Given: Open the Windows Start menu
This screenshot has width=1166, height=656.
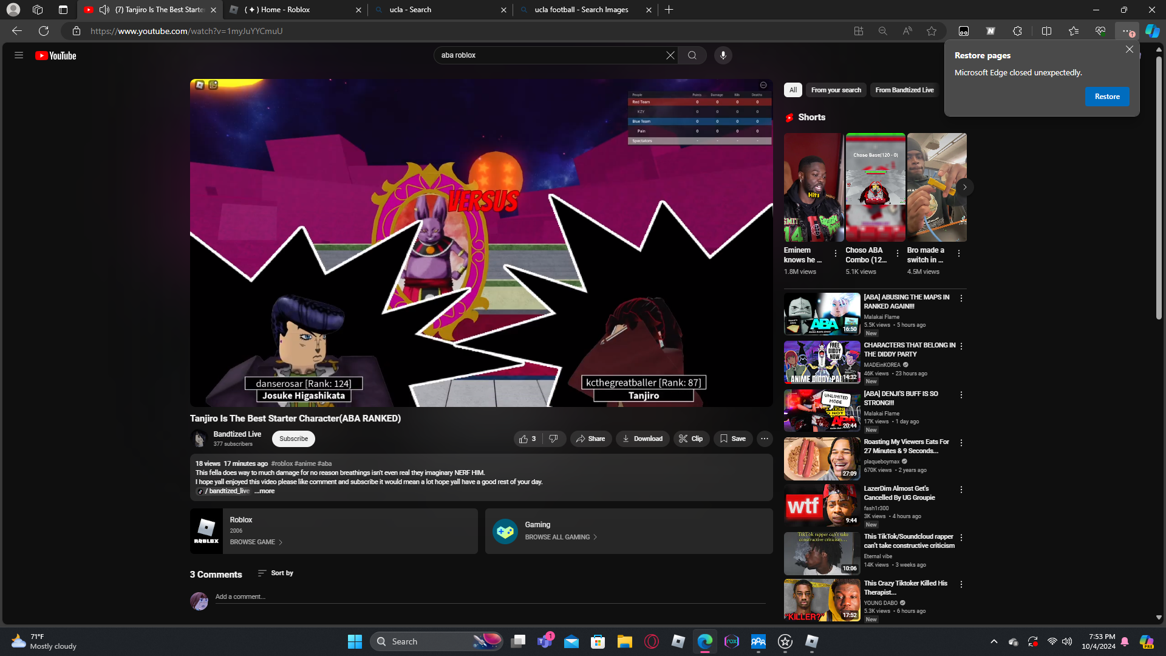Looking at the screenshot, I should pos(355,641).
